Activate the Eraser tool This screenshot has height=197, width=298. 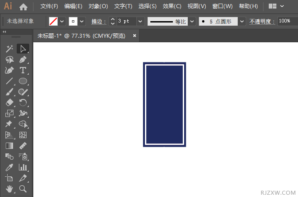(9, 103)
